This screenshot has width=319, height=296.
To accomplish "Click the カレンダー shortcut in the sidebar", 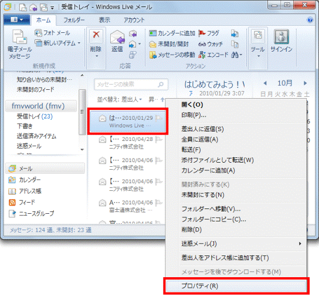I will pos(25,180).
